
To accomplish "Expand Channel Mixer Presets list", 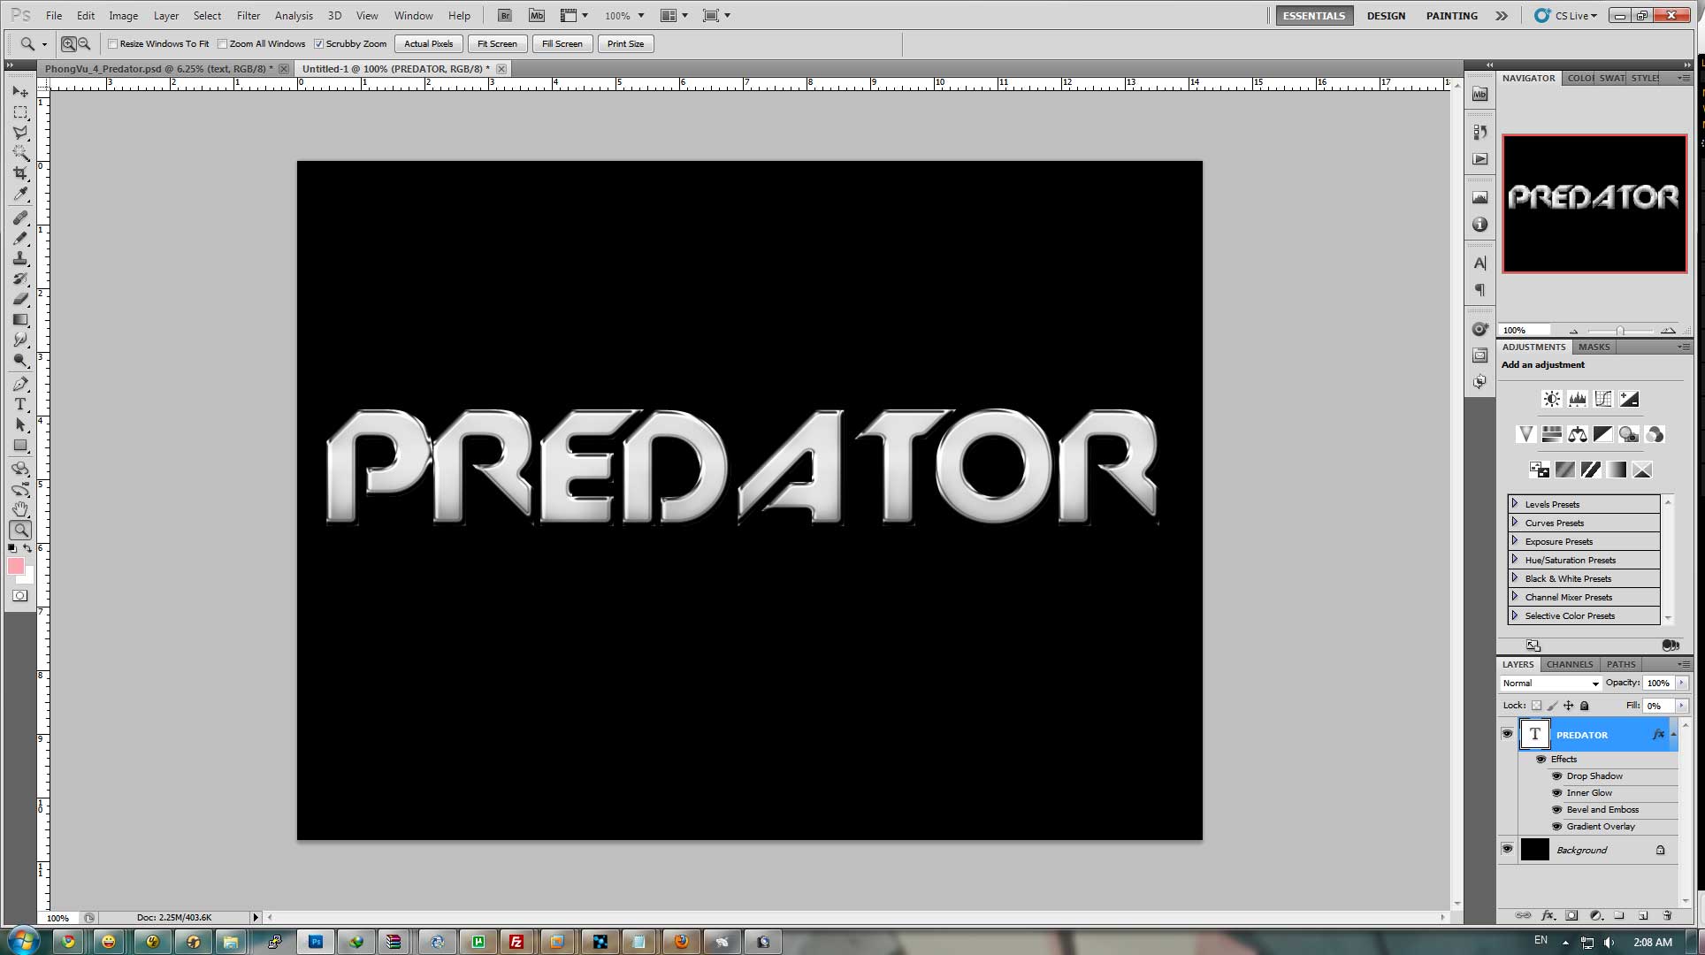I will pyautogui.click(x=1515, y=597).
